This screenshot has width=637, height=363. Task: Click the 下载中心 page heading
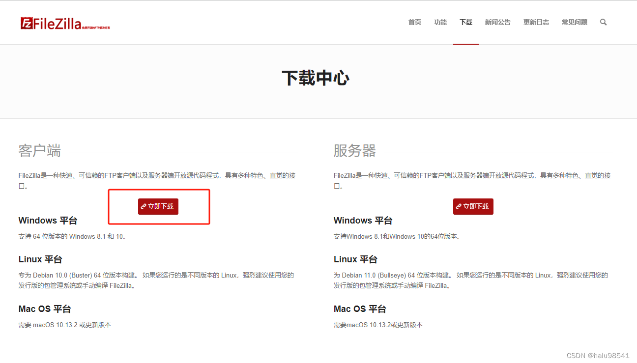point(316,77)
